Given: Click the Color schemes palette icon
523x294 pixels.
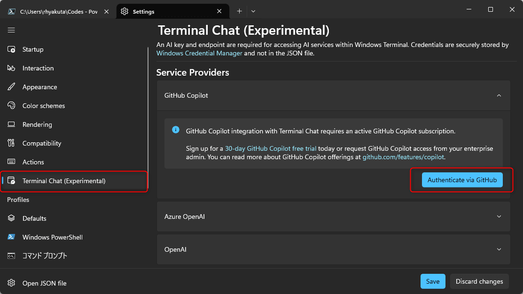Looking at the screenshot, I should 11,106.
